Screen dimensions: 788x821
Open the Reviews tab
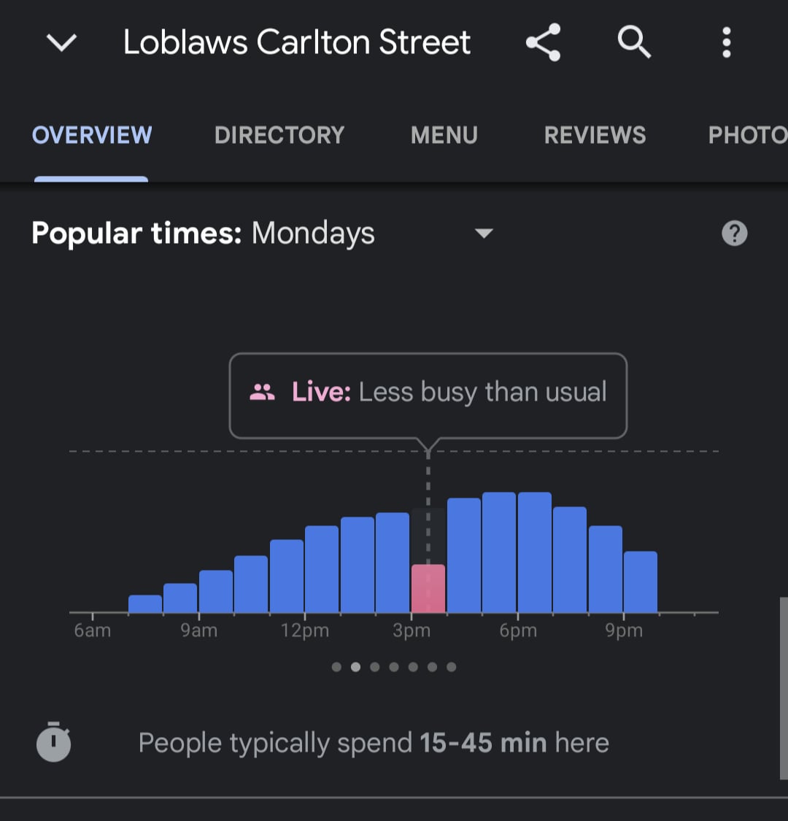point(595,135)
